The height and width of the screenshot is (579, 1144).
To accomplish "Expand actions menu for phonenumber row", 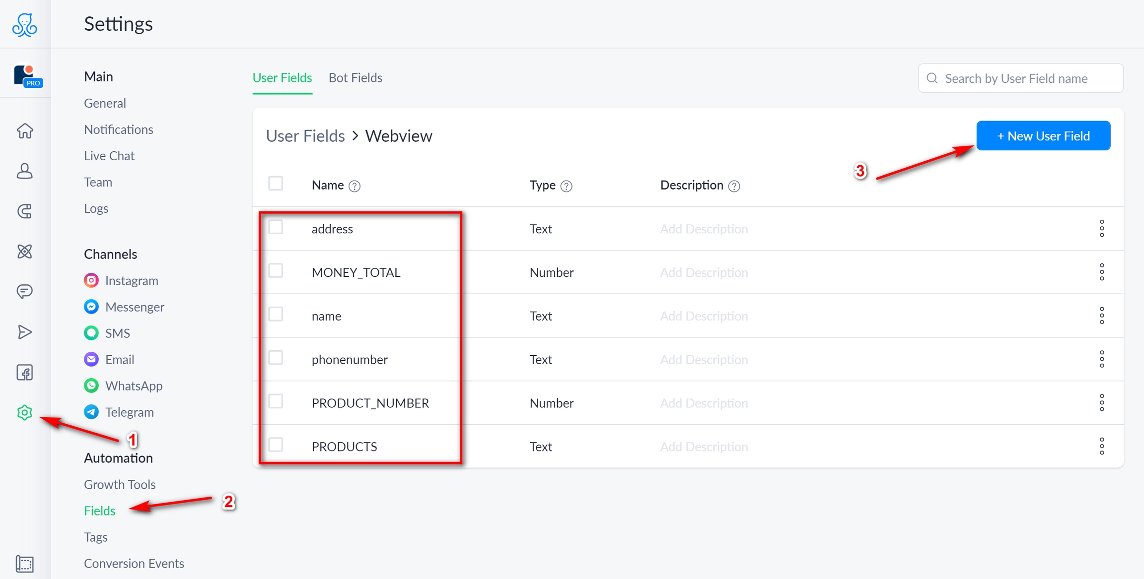I will coord(1101,359).
